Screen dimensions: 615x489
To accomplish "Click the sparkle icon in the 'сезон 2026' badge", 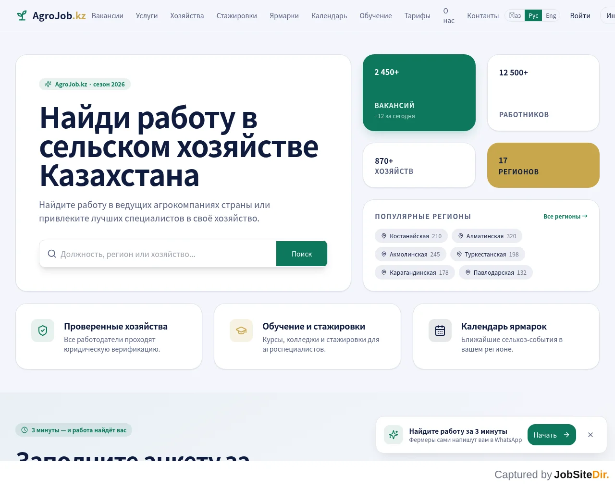I will click(x=48, y=84).
